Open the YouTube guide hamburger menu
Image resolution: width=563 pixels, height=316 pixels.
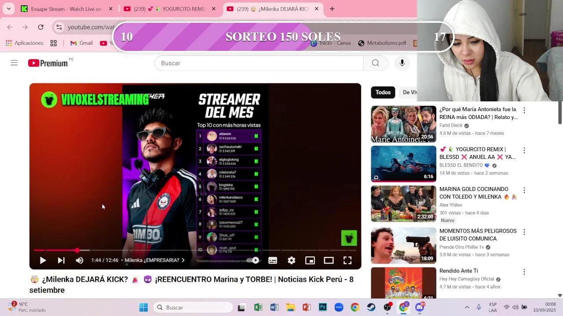(x=14, y=63)
